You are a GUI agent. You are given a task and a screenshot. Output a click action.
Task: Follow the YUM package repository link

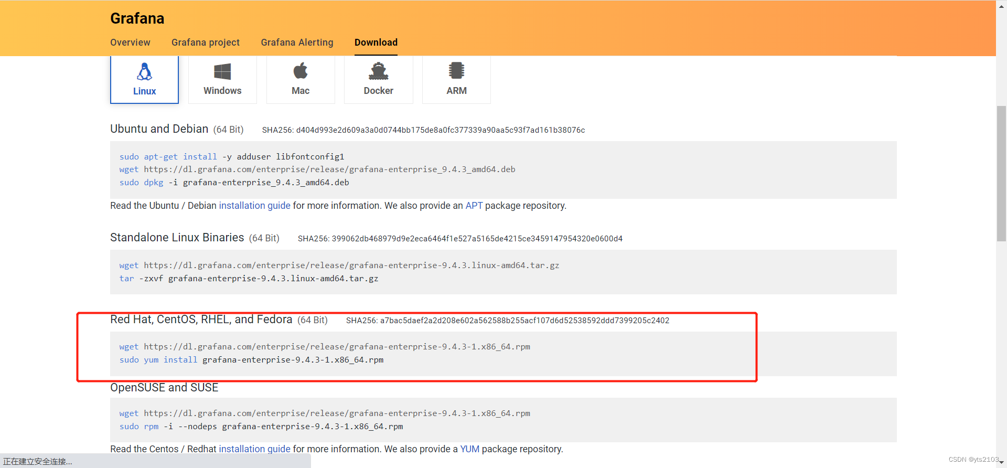[469, 449]
